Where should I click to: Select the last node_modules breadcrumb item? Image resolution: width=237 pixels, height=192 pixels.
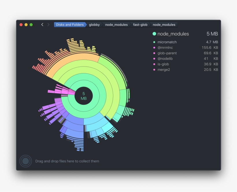pos(164,25)
